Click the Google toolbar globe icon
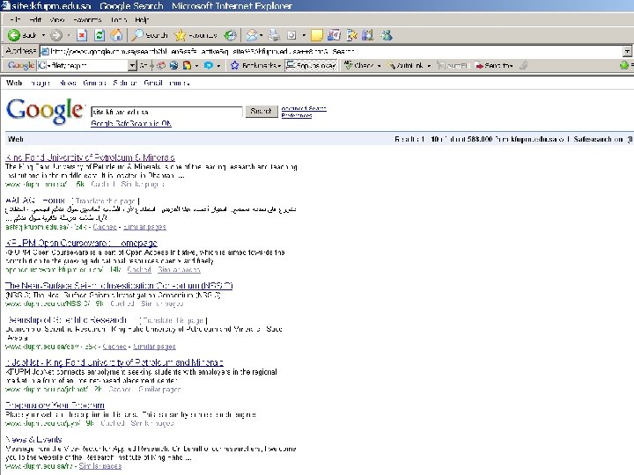The width and height of the screenshot is (634, 475). 173,65
